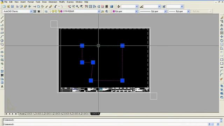Select the Ellipse draw tool
The image size is (224, 126).
(x=2, y=52)
